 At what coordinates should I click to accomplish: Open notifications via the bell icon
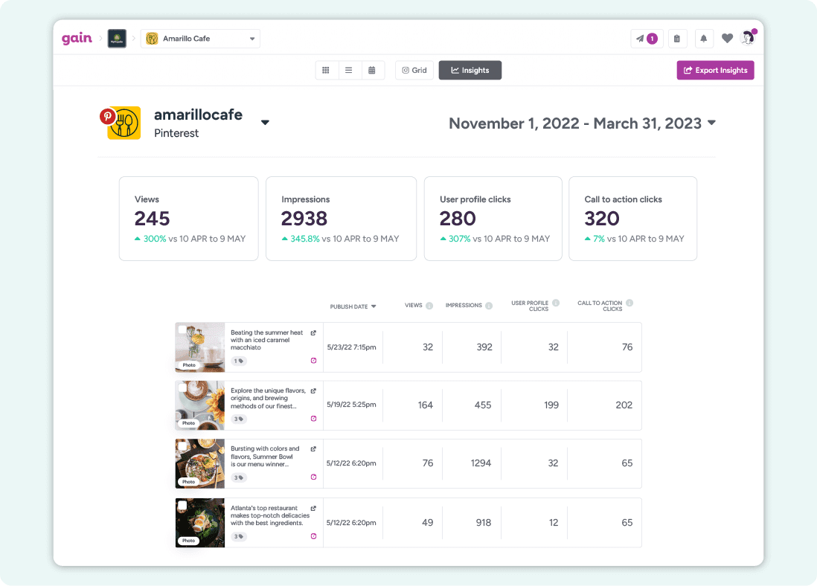tap(703, 38)
